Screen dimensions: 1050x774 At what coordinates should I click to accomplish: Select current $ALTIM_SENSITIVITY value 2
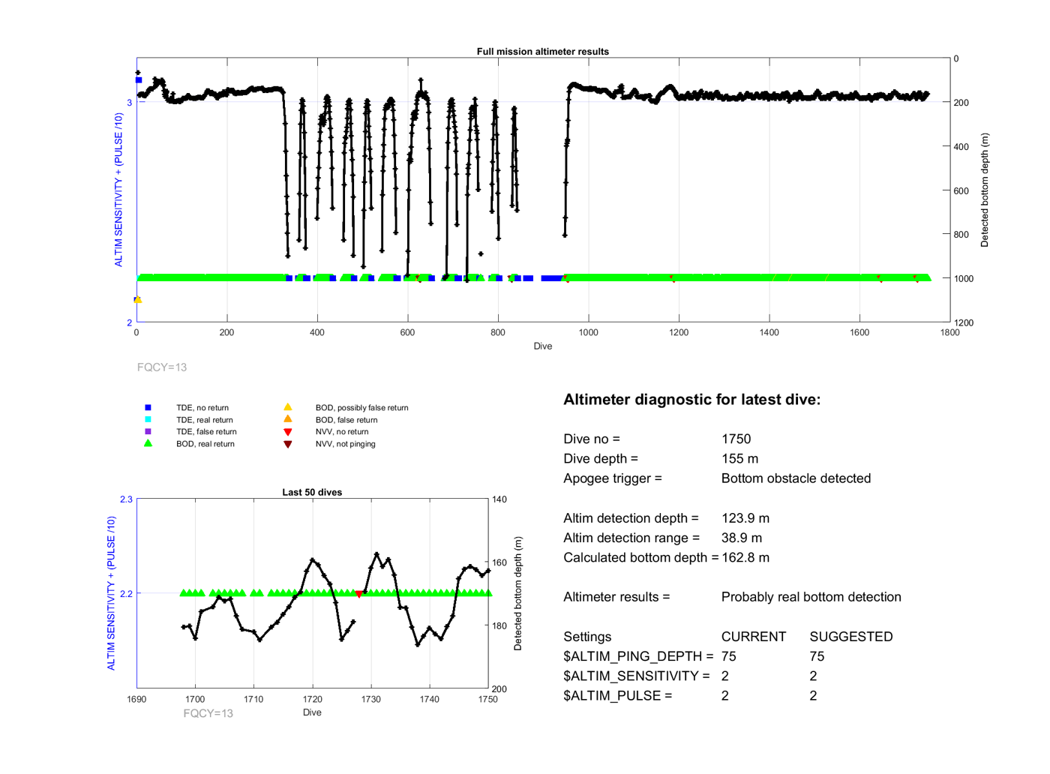[725, 676]
